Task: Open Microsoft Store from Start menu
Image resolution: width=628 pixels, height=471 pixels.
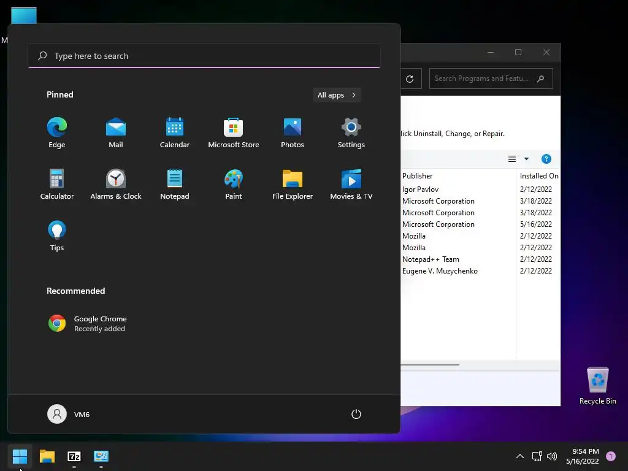Action: click(x=234, y=133)
